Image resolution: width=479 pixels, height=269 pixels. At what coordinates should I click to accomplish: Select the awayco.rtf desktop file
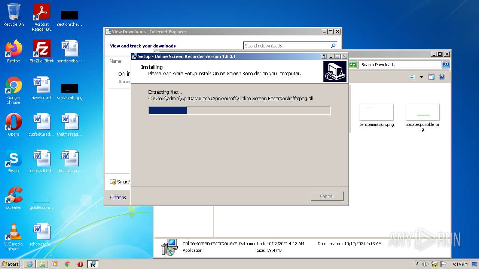pyautogui.click(x=42, y=88)
